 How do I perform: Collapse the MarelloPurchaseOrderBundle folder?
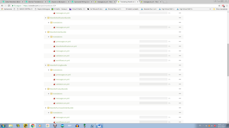tap(45, 108)
